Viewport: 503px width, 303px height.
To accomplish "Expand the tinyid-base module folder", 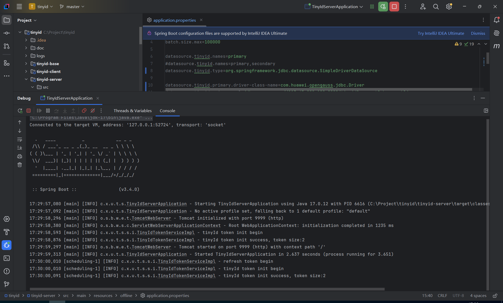I will [26, 64].
